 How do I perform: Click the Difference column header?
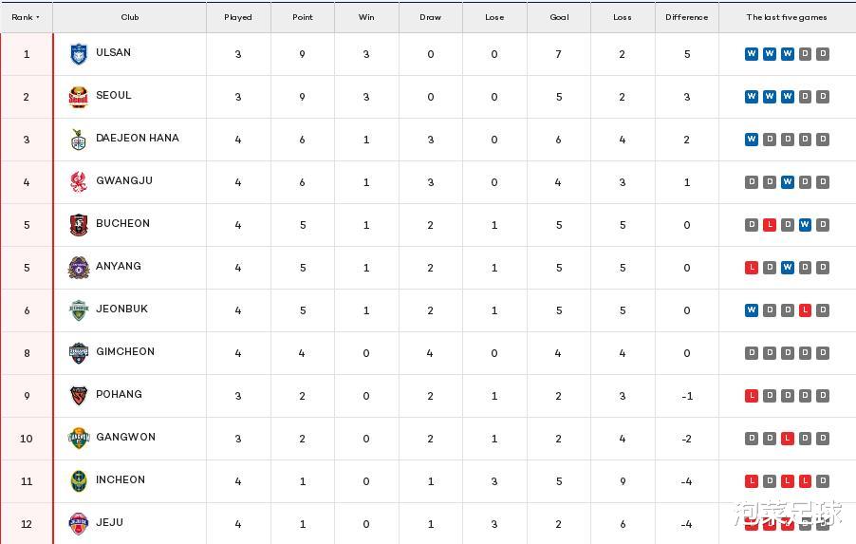[x=686, y=17]
